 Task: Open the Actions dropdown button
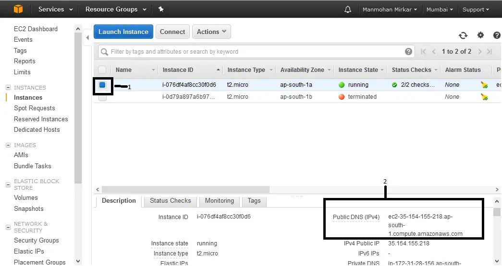[x=211, y=32]
